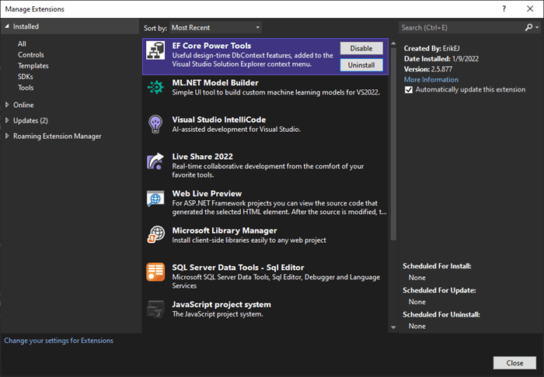Screen dimensions: 544x377
Task: Select the SDKs category
Action: click(x=26, y=77)
